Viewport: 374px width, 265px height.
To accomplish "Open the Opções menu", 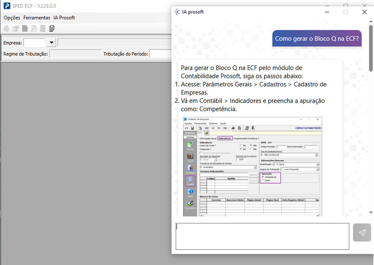I will pos(12,18).
